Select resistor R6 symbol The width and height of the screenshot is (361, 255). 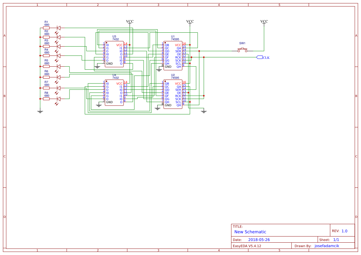(46, 77)
